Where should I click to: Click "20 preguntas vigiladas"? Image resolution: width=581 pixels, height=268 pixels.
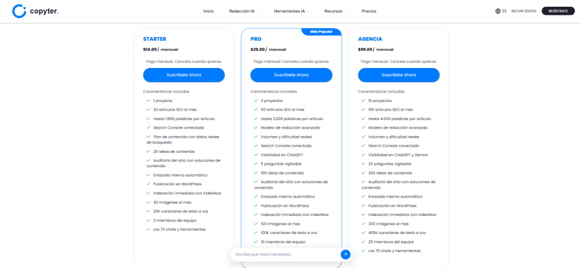pyautogui.click(x=389, y=164)
